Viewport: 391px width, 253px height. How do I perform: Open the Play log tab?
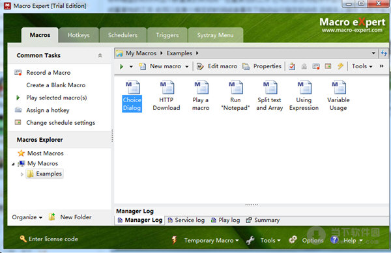coord(225,220)
